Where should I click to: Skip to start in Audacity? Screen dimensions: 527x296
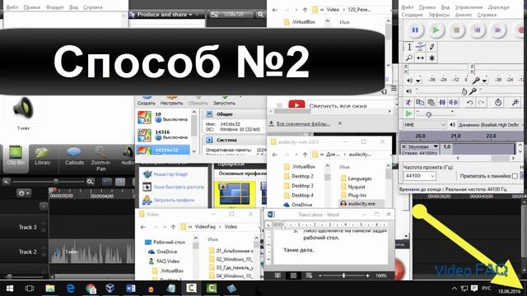(x=477, y=30)
